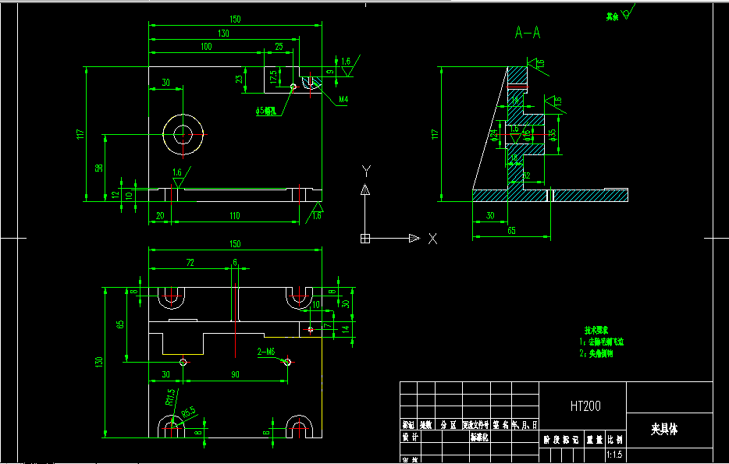The width and height of the screenshot is (729, 464).
Task: Select the 'φ24' diameter dimension
Action: point(494,135)
